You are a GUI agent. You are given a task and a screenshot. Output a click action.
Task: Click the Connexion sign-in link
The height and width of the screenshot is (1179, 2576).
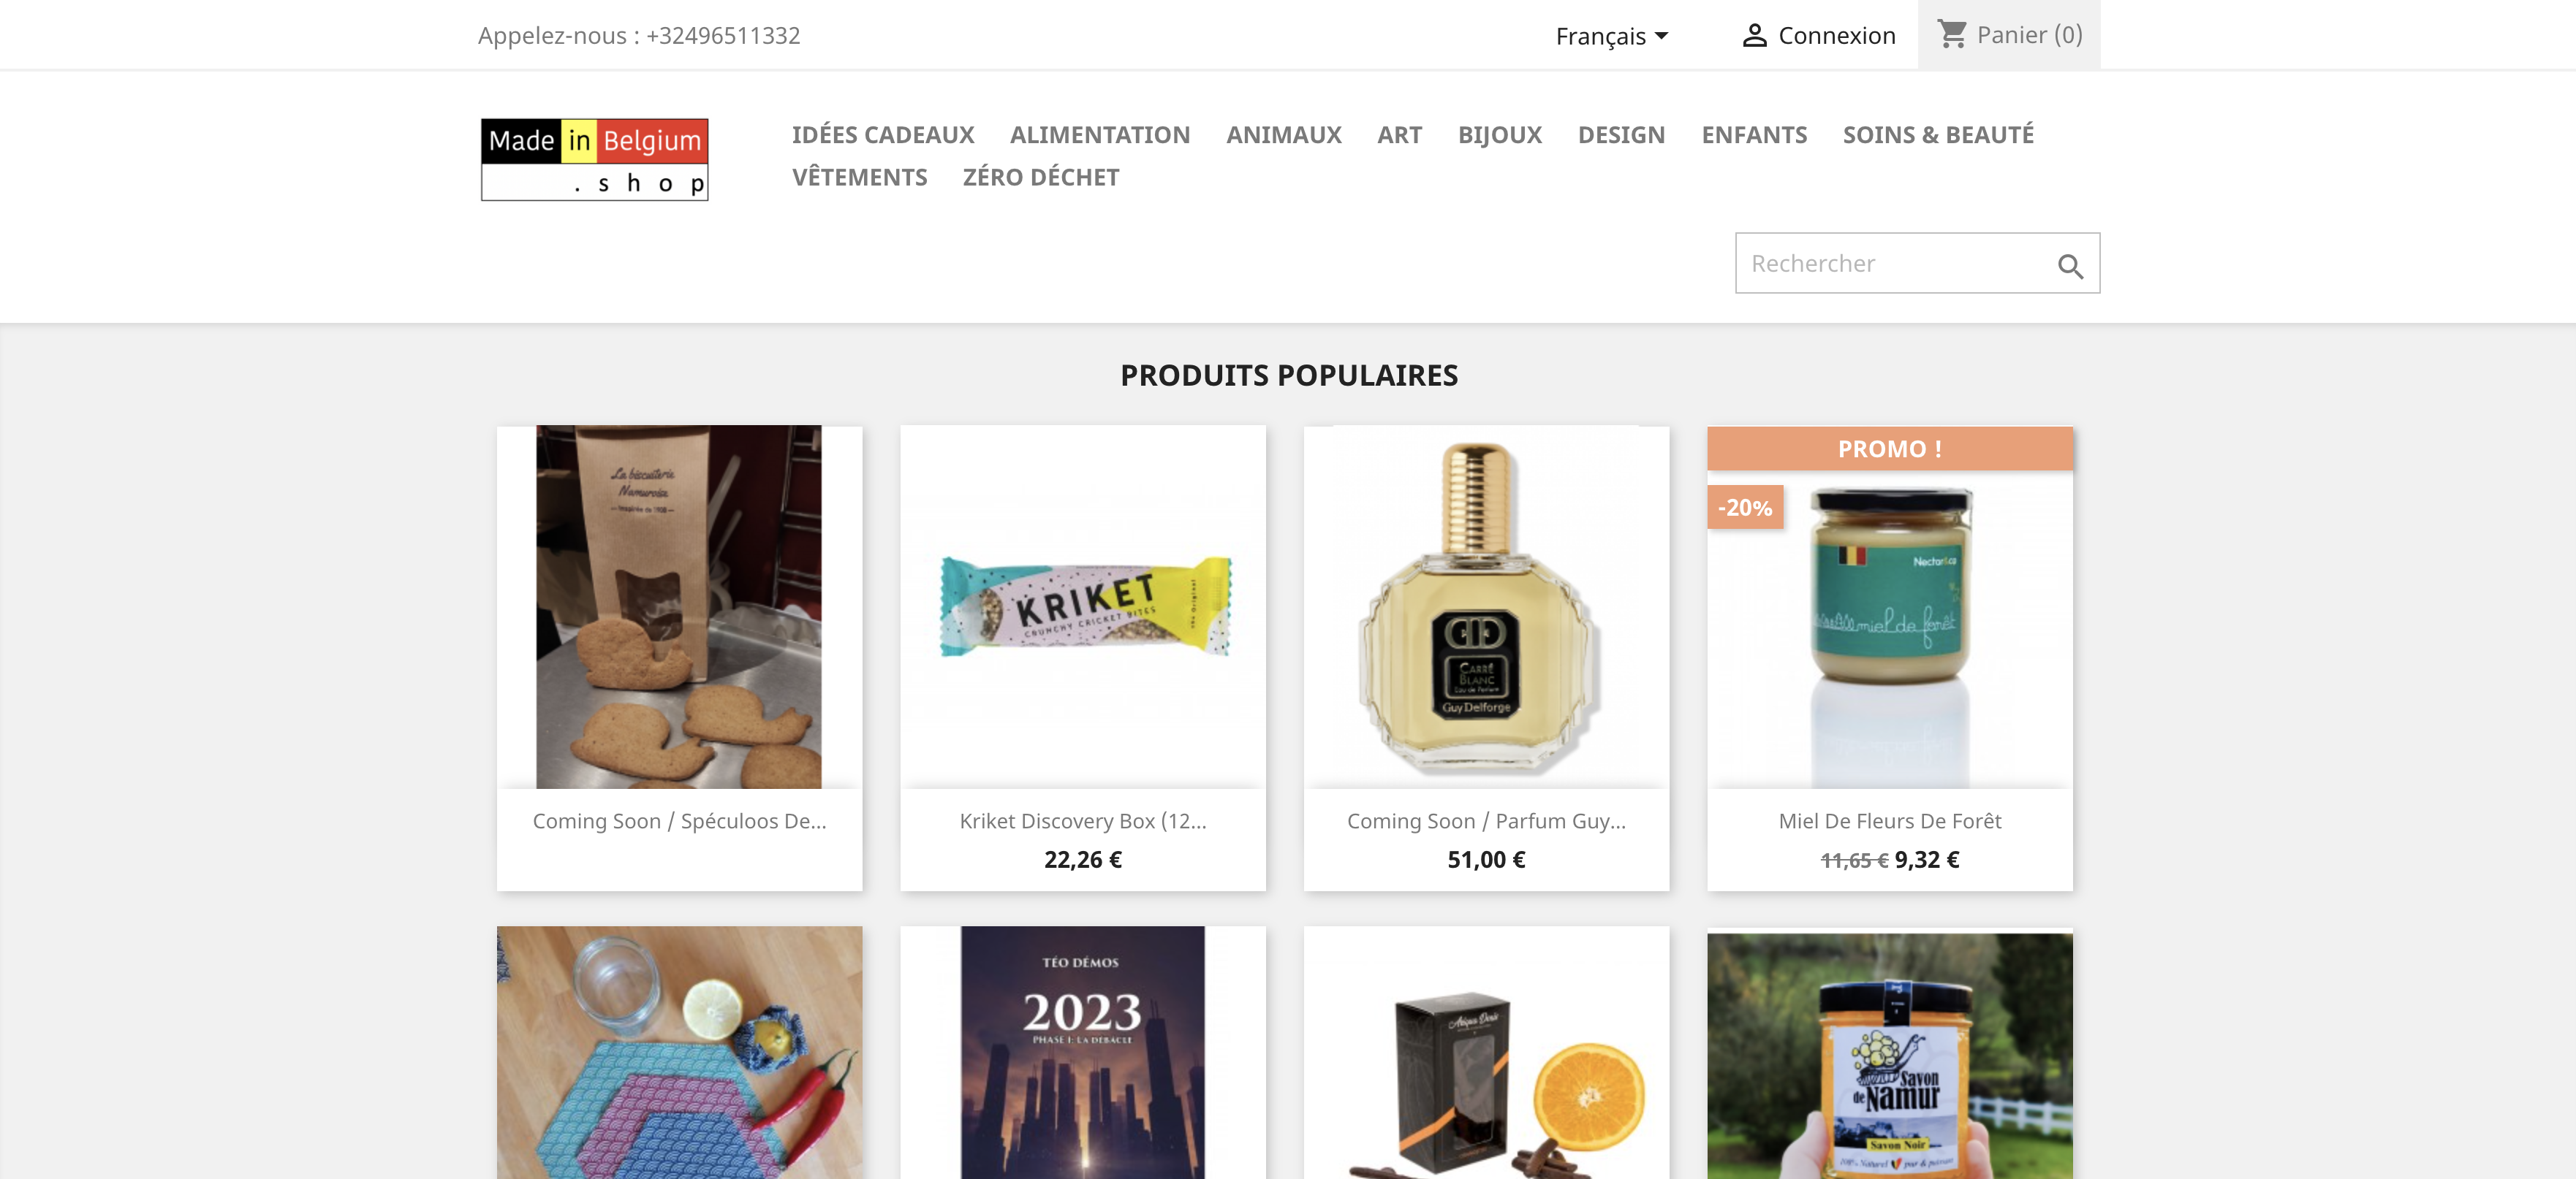(1836, 36)
